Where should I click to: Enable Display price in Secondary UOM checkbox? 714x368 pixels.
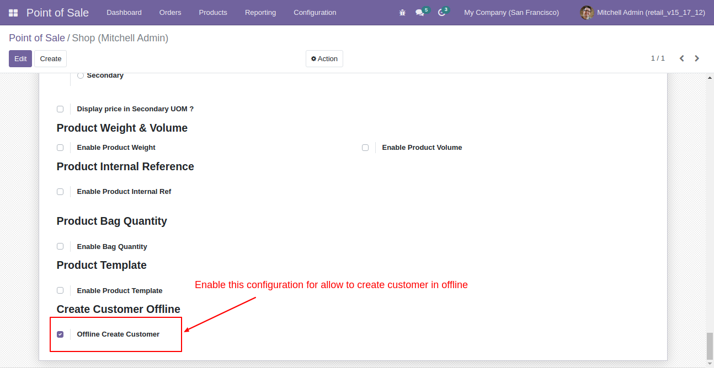click(60, 109)
